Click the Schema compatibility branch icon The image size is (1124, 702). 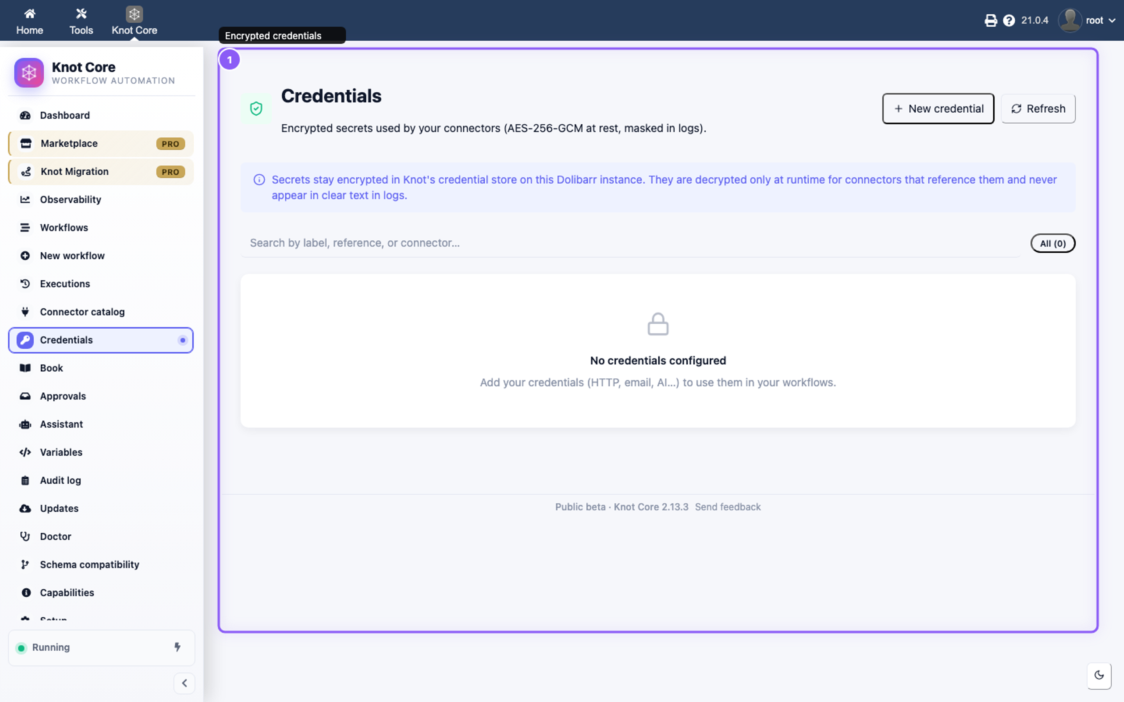(x=25, y=565)
